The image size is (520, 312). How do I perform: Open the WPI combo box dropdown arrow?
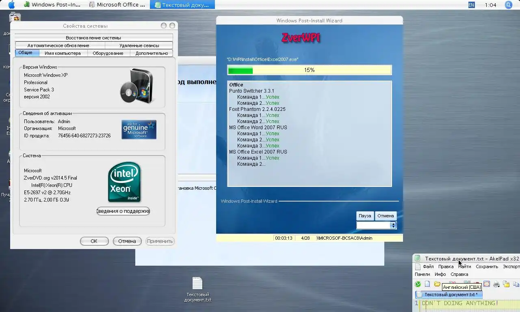(x=393, y=225)
